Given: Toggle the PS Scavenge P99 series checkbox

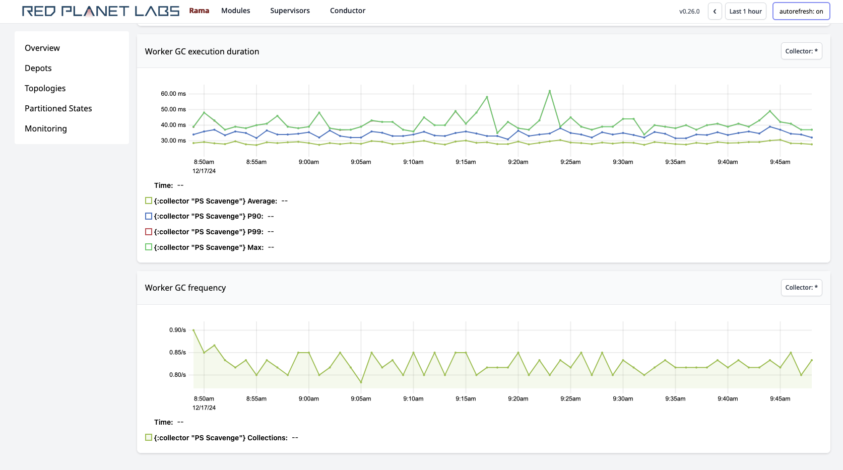Looking at the screenshot, I should 149,232.
